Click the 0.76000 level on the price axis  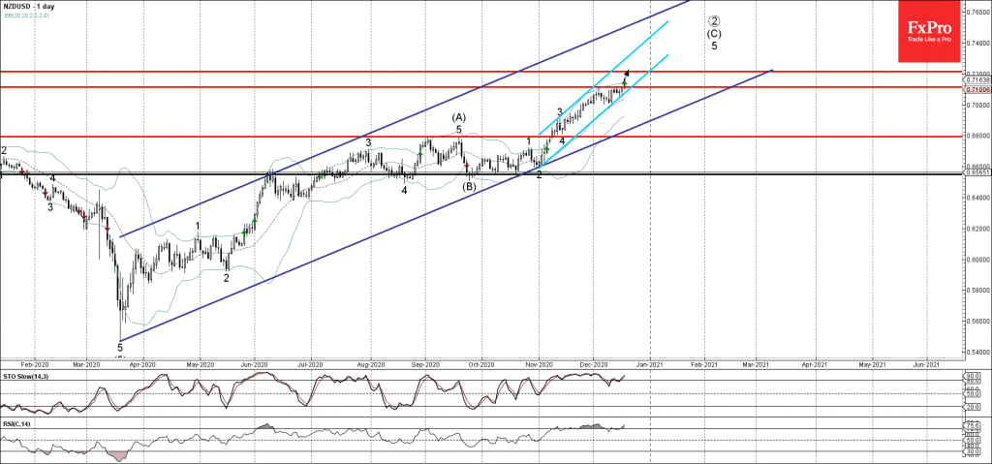point(976,13)
